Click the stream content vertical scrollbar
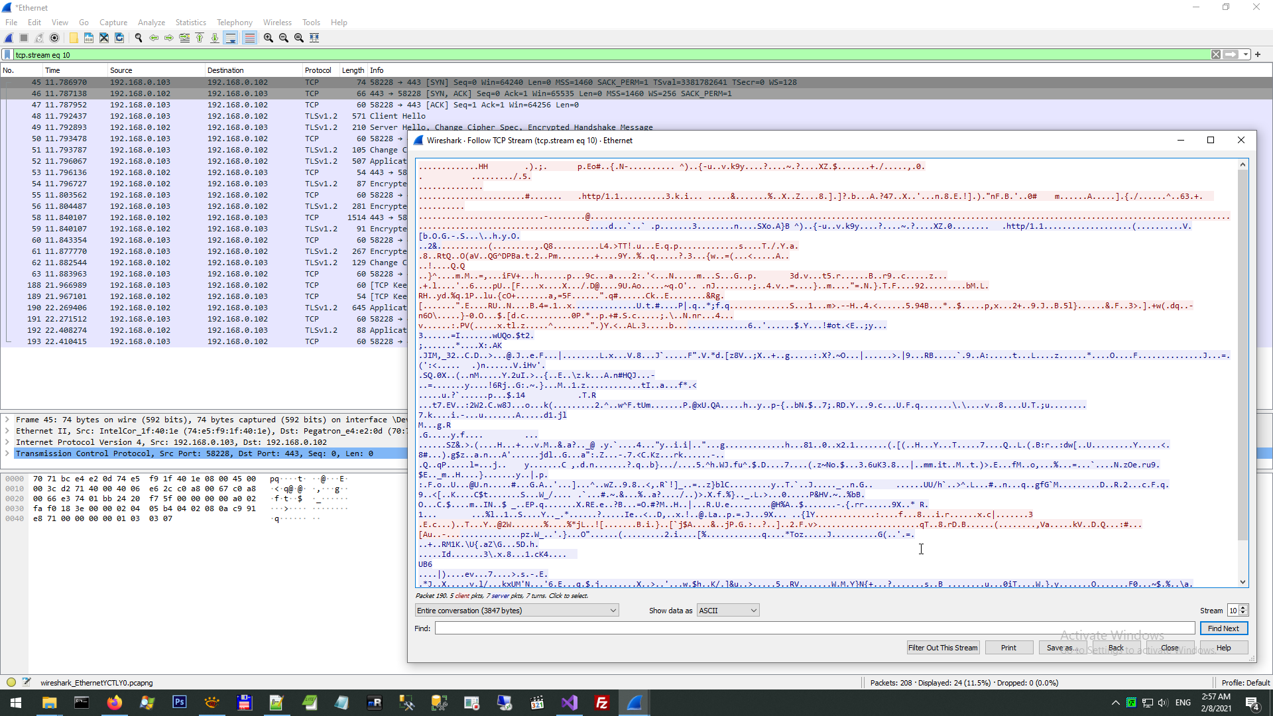The height and width of the screenshot is (716, 1273). pos(1243,358)
